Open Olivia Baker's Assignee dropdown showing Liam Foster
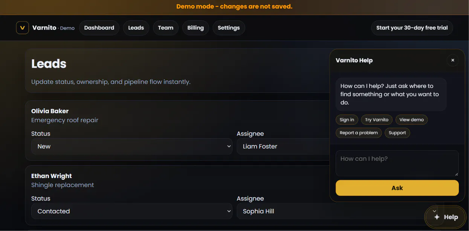The width and height of the screenshot is (469, 231). pos(283,146)
